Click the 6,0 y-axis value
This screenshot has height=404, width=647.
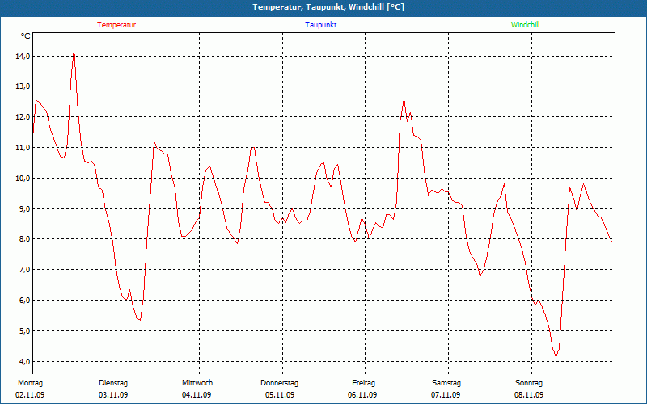tap(25, 301)
